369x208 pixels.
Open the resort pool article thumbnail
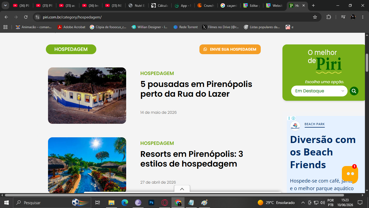pos(87,165)
